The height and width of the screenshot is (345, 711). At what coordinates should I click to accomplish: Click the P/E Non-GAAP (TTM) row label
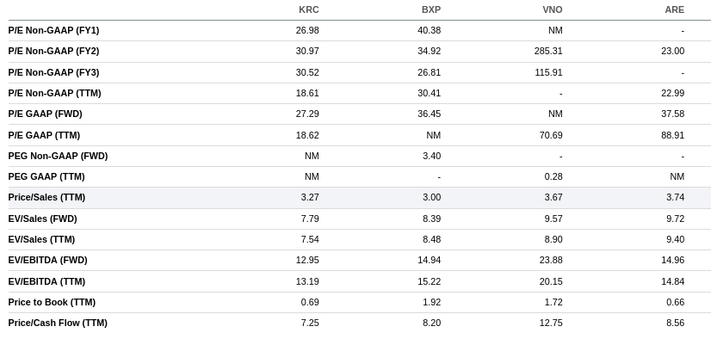pos(54,93)
